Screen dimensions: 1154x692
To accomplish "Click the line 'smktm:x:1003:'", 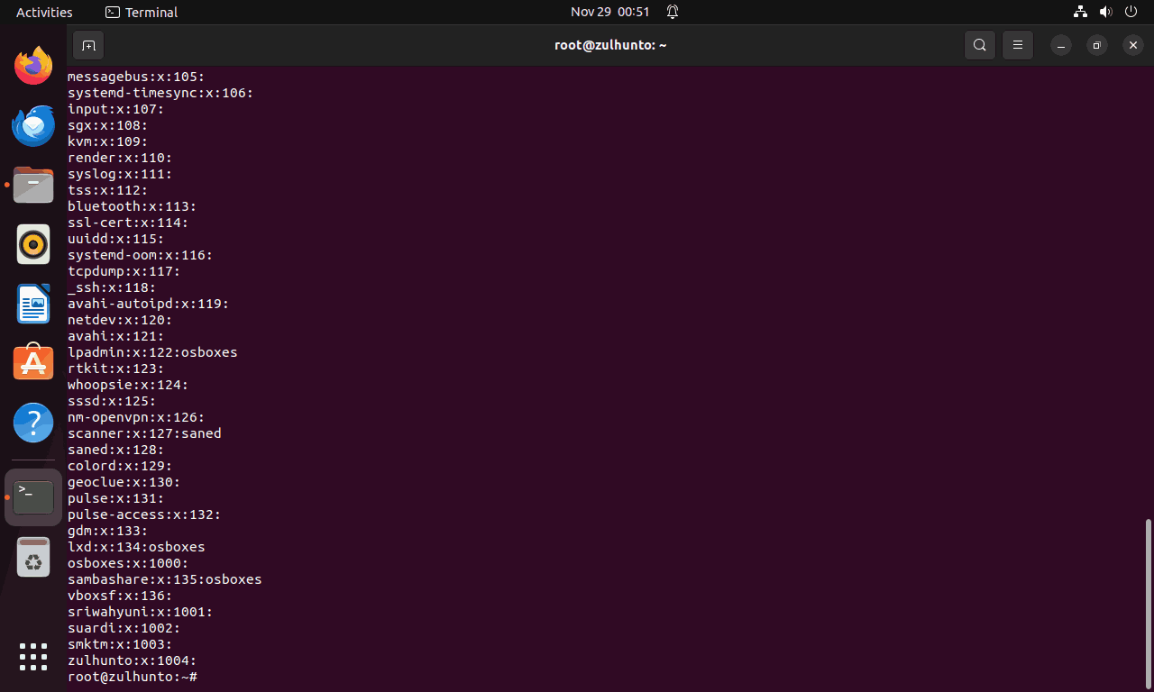I will [x=120, y=644].
